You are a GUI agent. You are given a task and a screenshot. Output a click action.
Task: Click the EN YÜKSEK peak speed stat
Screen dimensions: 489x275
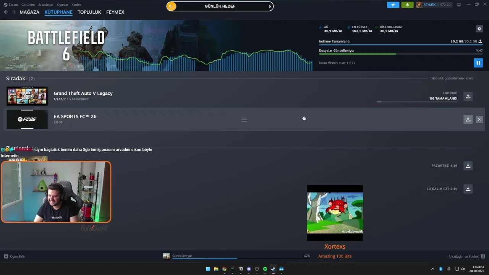coord(359,29)
